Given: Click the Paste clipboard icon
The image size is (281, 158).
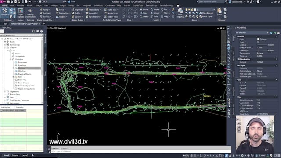Looking at the screenshot, I should click(x=220, y=12).
